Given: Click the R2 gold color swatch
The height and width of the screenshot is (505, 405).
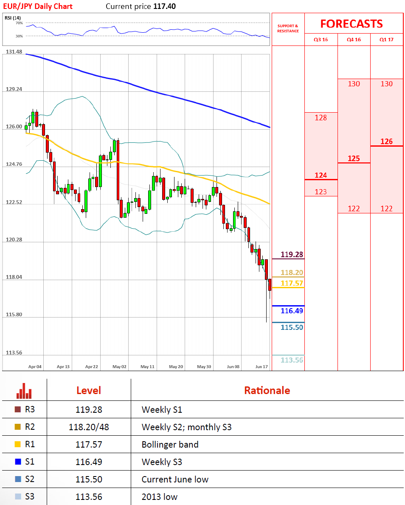Looking at the screenshot, I should point(18,427).
